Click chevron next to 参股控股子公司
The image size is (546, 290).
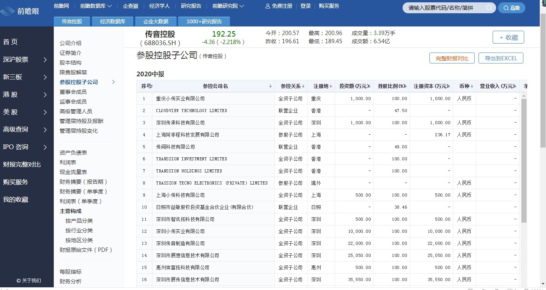point(113,82)
